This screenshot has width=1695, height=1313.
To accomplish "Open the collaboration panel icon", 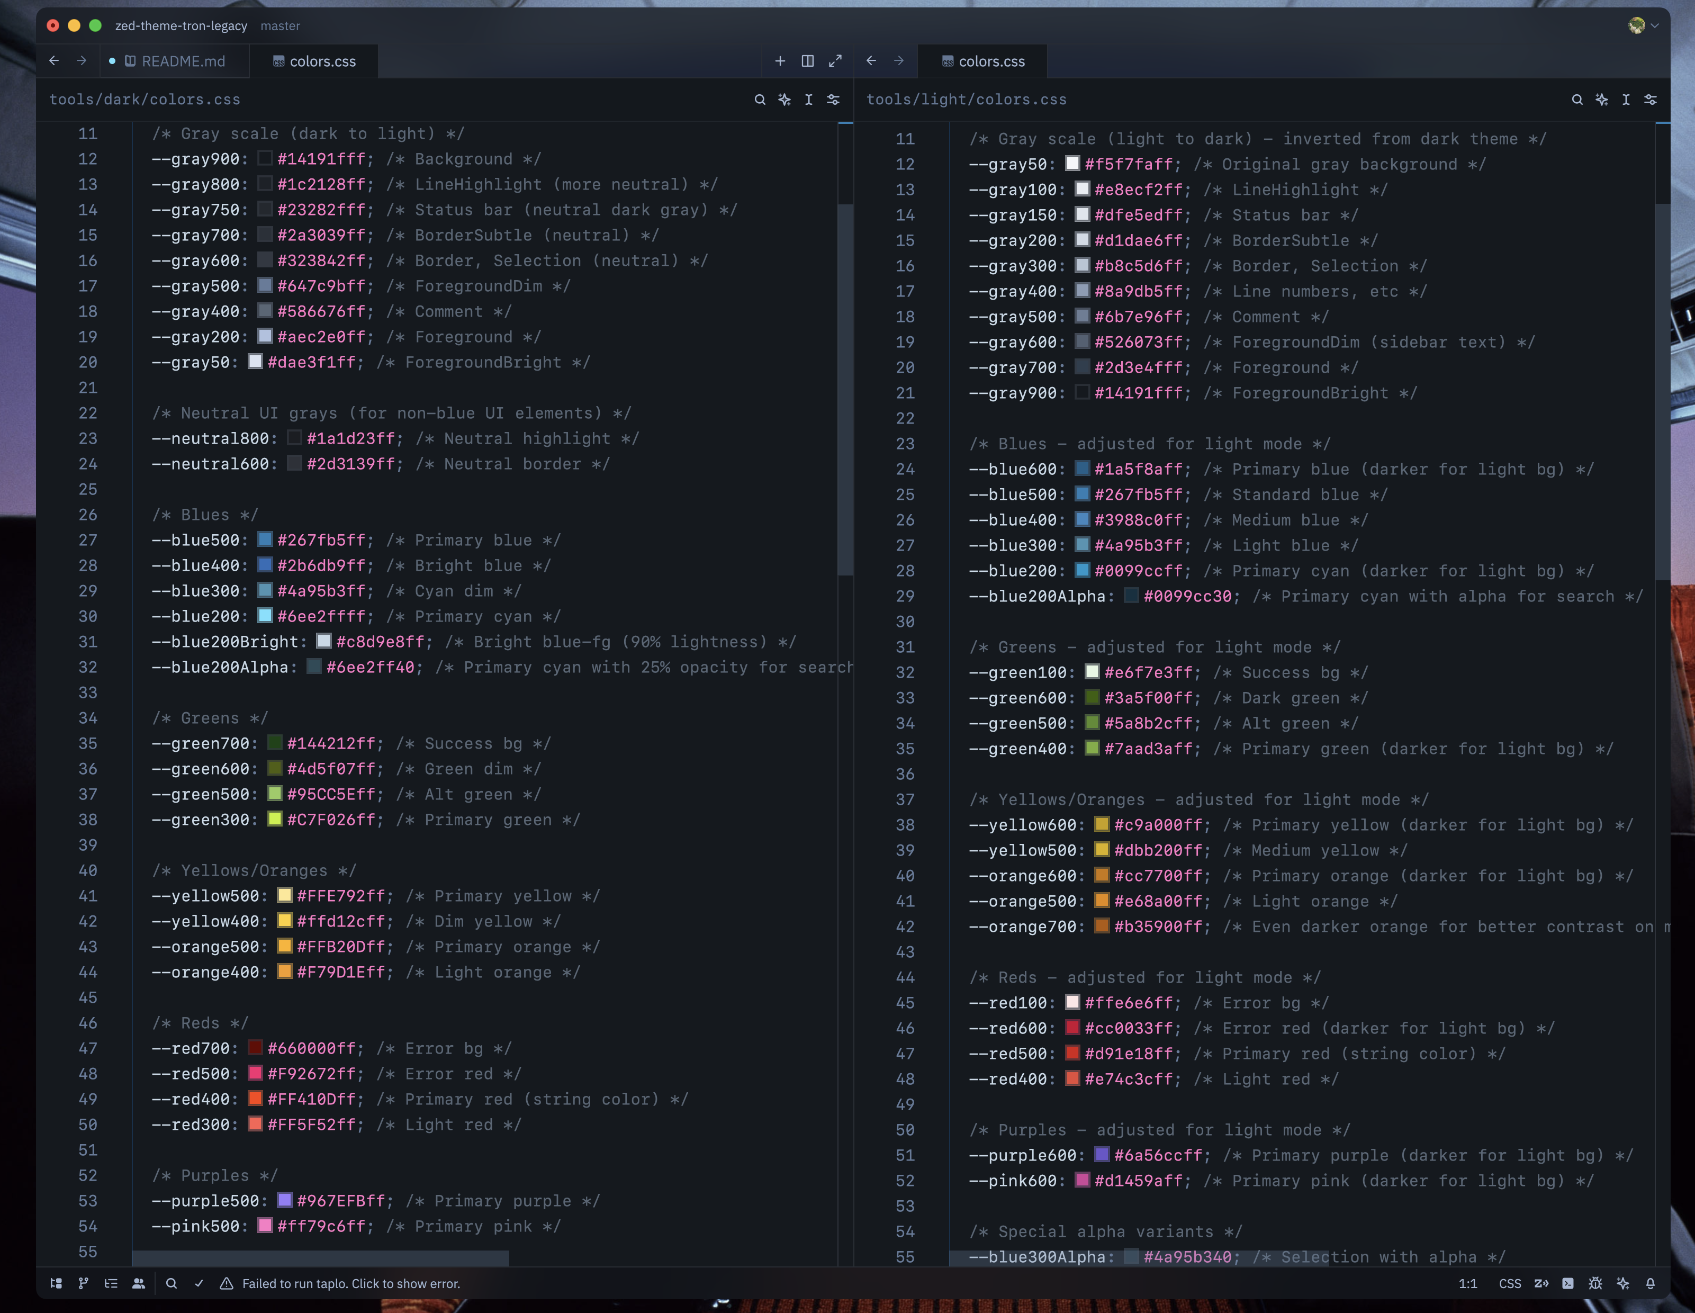I will [139, 1283].
